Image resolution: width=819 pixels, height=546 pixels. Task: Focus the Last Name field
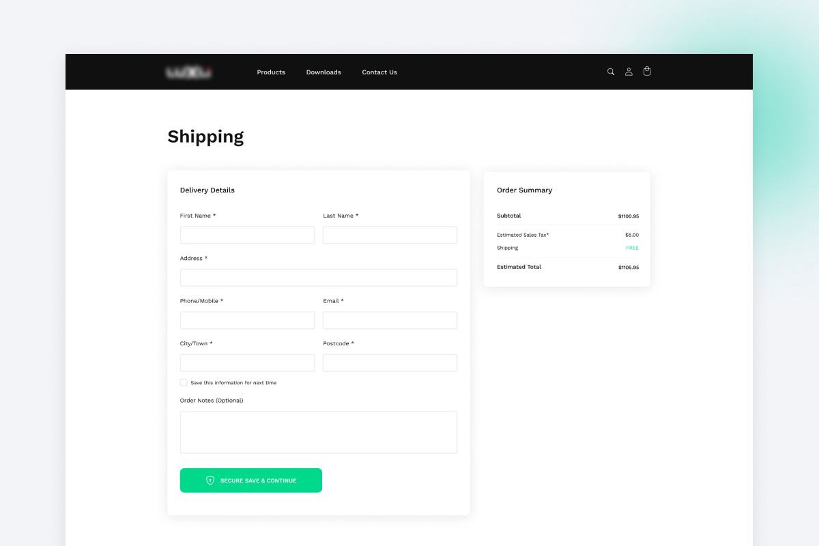coord(390,235)
